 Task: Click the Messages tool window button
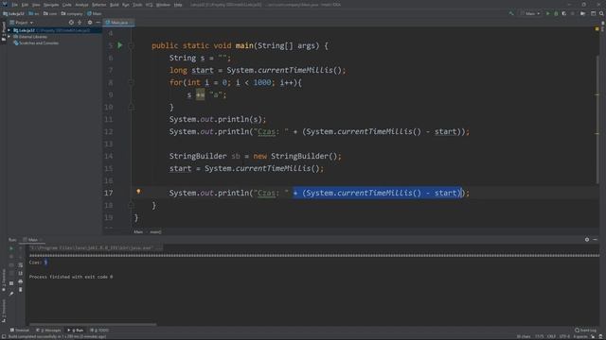pos(48,331)
